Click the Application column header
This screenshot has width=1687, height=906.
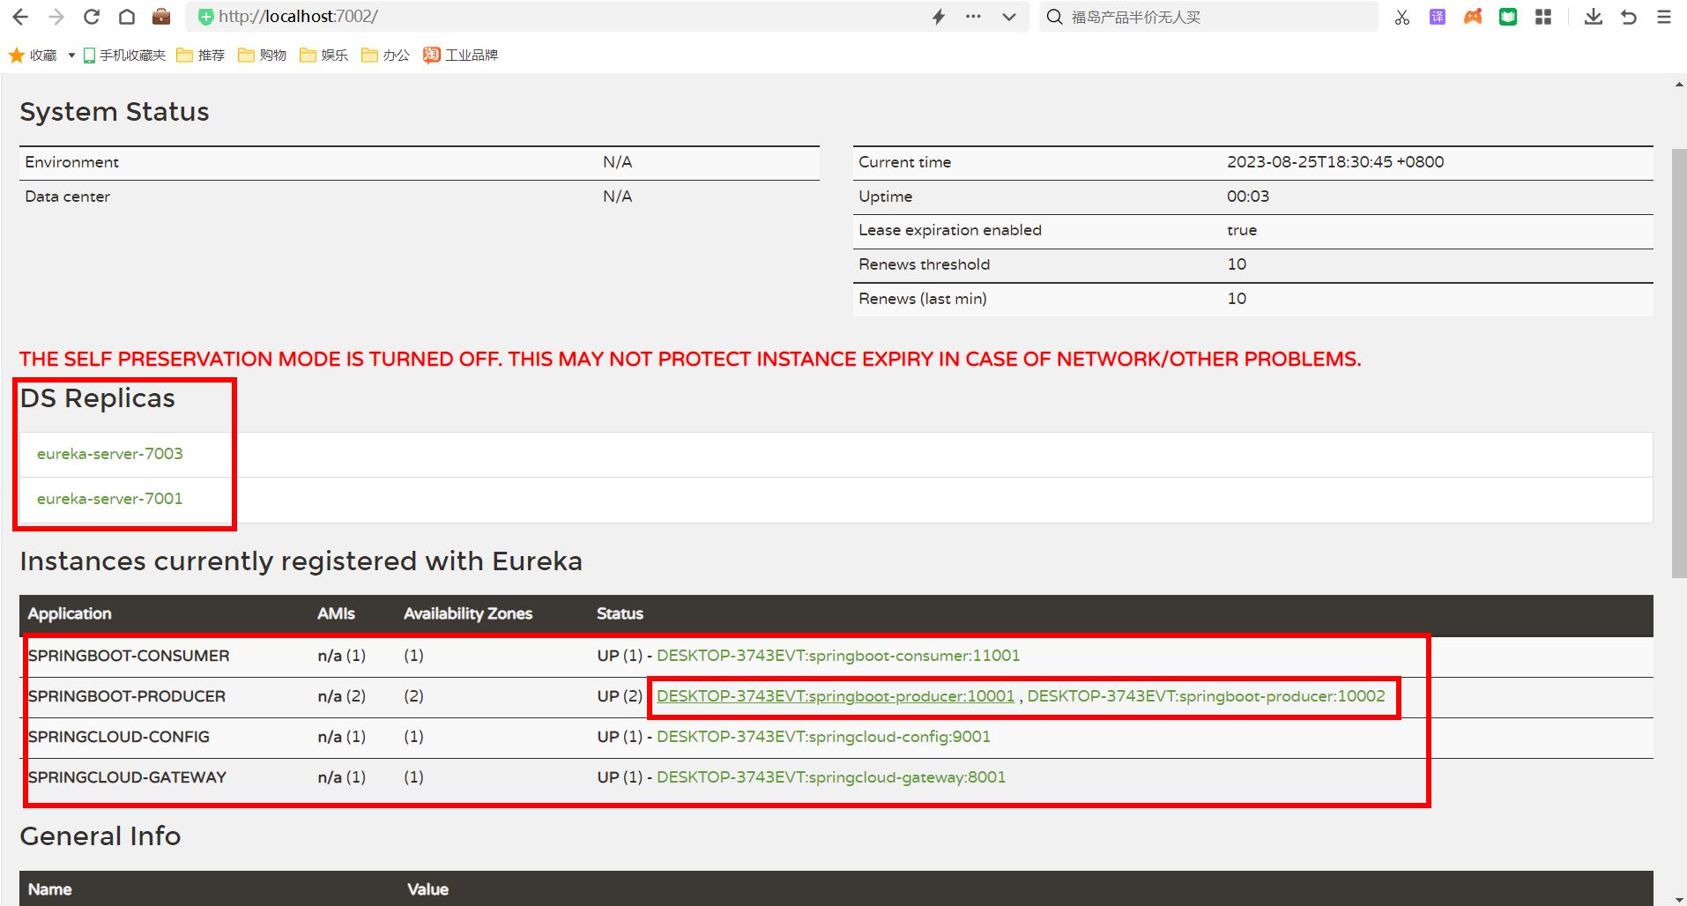tap(70, 613)
